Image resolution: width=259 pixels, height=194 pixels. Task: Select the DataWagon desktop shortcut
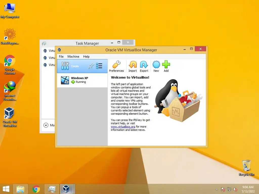point(10,37)
